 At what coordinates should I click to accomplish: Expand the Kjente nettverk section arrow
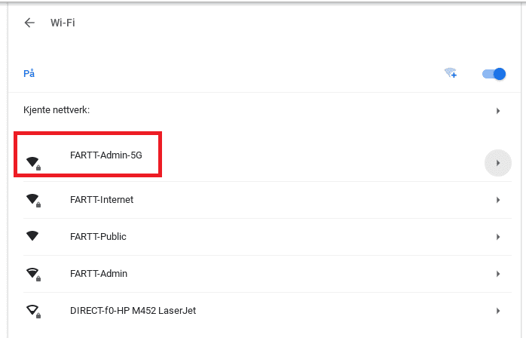[498, 111]
